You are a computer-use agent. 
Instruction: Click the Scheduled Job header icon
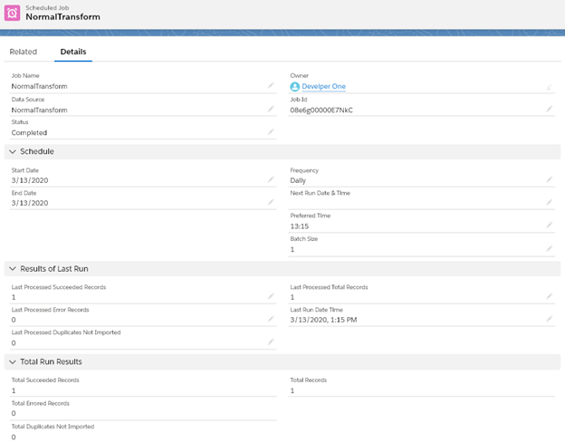point(14,12)
